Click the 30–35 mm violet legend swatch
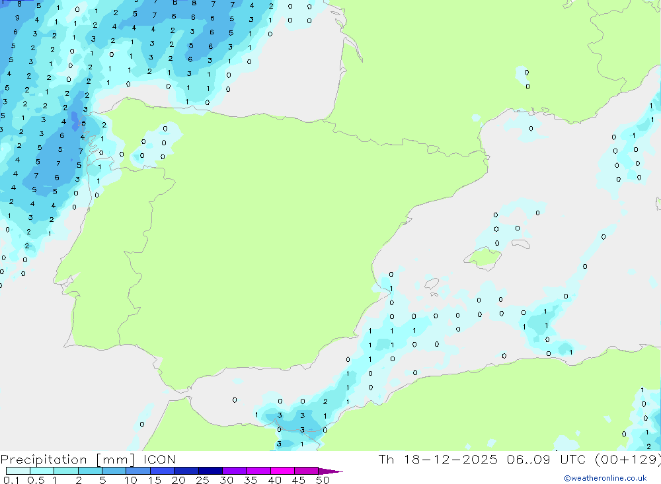Image resolution: width=661 pixels, height=484 pixels. point(235,471)
